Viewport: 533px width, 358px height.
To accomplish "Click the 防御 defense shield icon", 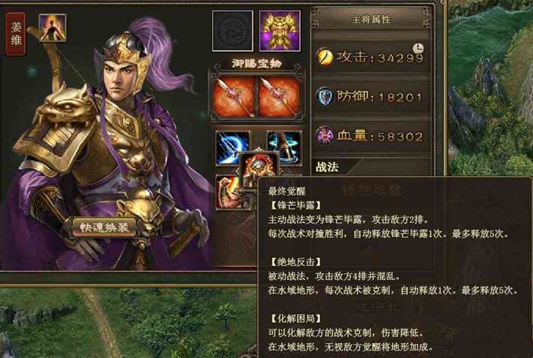I will (325, 97).
